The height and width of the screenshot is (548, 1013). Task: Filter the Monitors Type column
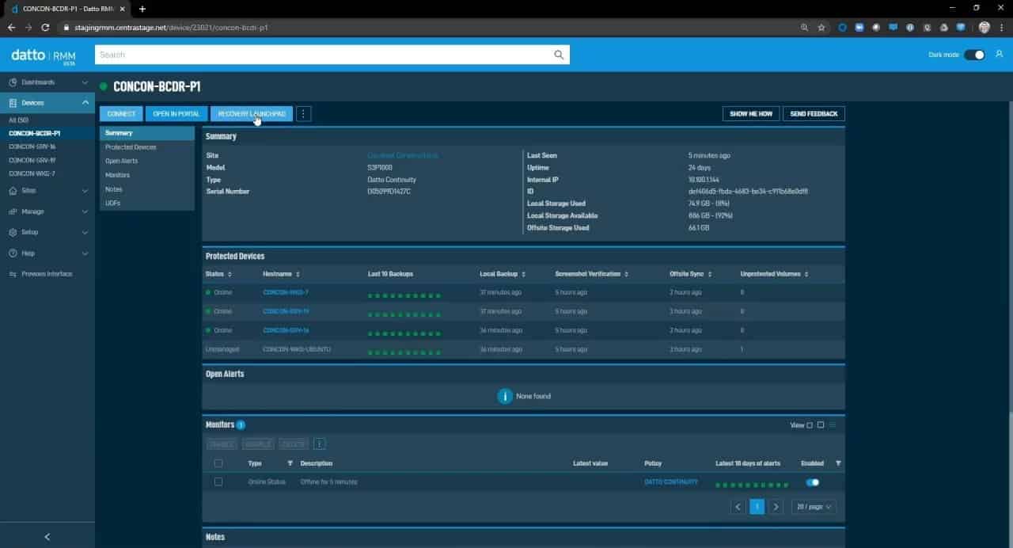[x=290, y=463]
